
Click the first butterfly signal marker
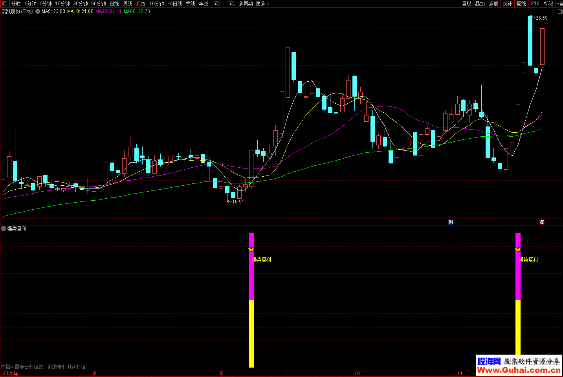coord(251,249)
